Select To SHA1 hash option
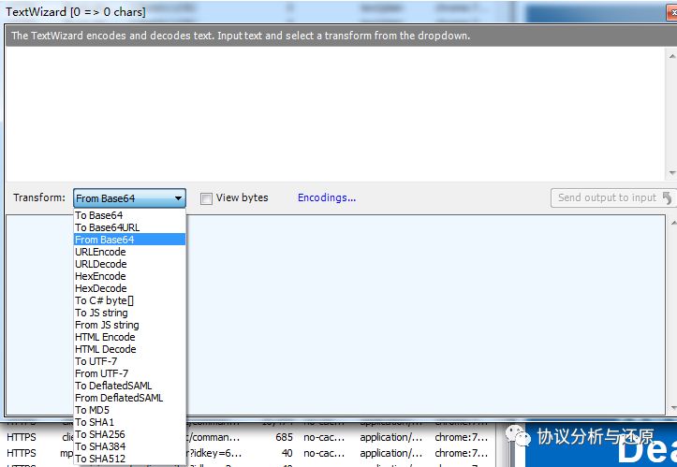 [129, 422]
